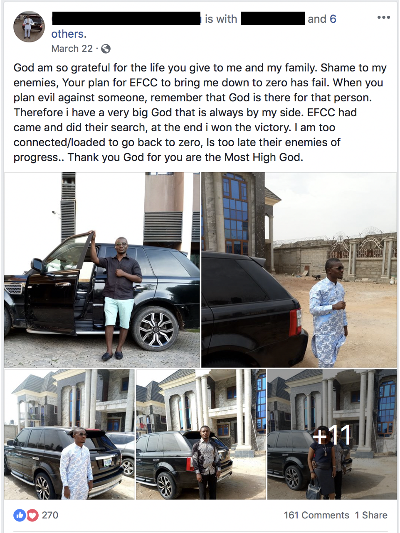The height and width of the screenshot is (533, 400).
Task: Click the redacted tagged friend name
Action: click(273, 19)
